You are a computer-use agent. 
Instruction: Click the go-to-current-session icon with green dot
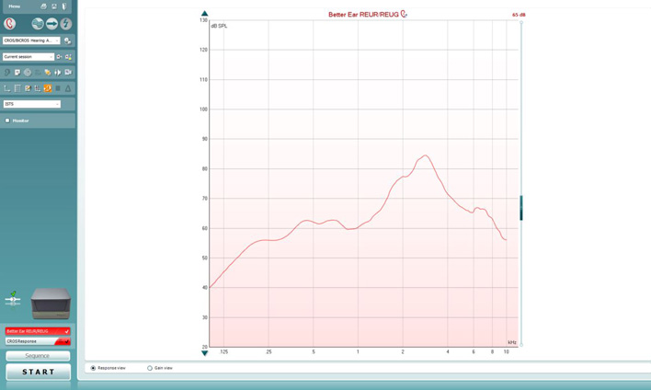coord(69,57)
